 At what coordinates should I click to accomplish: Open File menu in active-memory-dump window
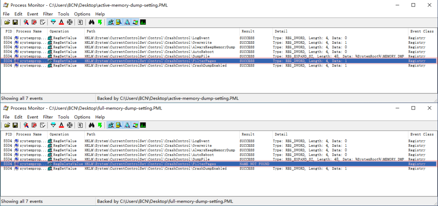click(x=6, y=14)
